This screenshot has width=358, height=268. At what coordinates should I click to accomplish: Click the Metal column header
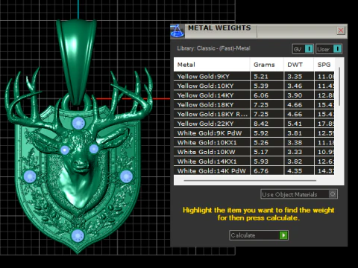point(212,65)
